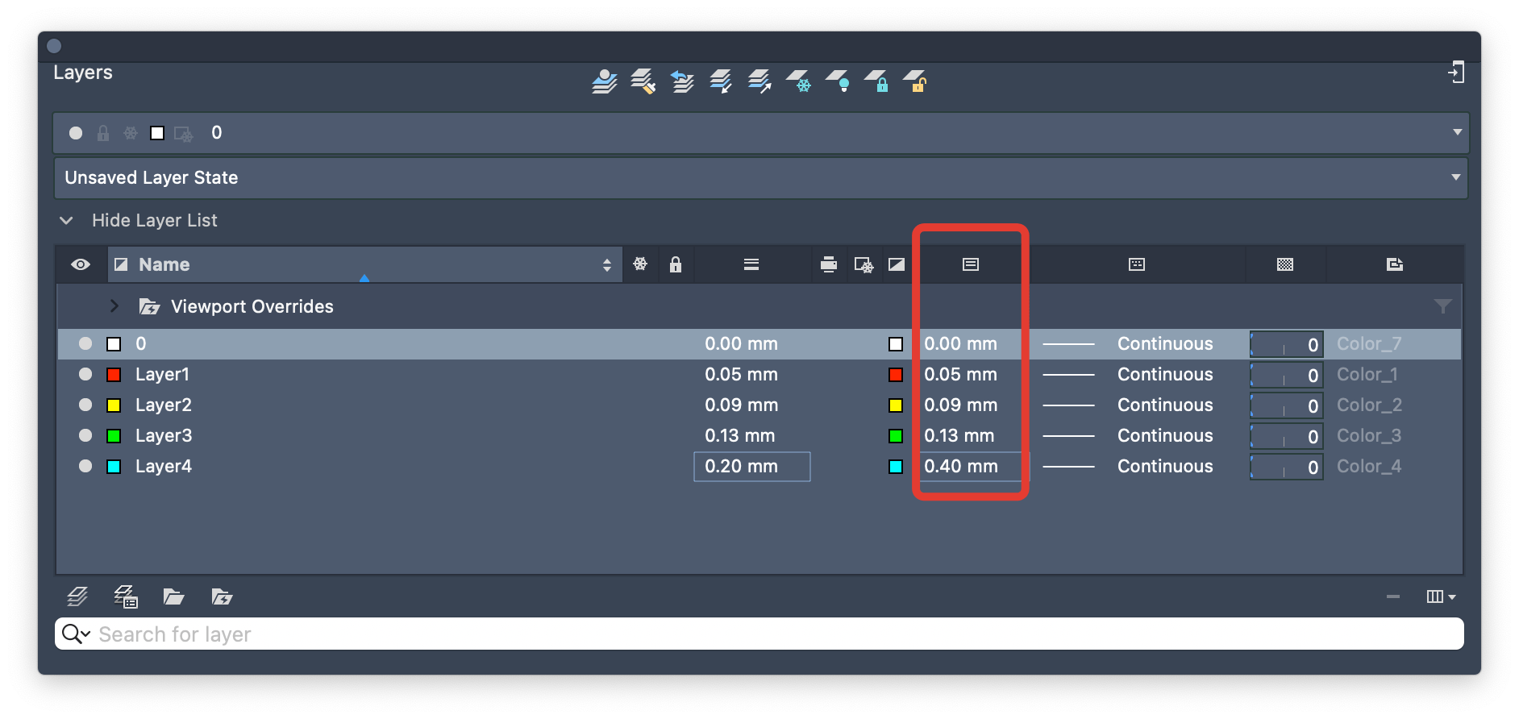Click Layer3 green viewport color swatch

point(895,436)
